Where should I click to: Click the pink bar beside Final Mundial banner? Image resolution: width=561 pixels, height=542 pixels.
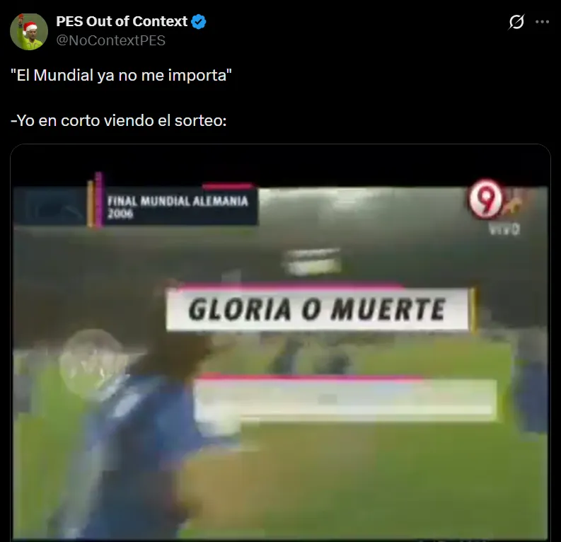tap(99, 200)
